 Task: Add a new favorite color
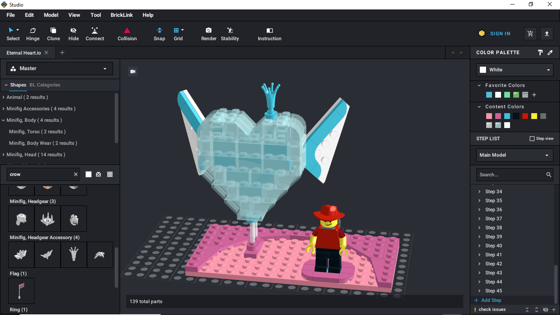point(534,95)
